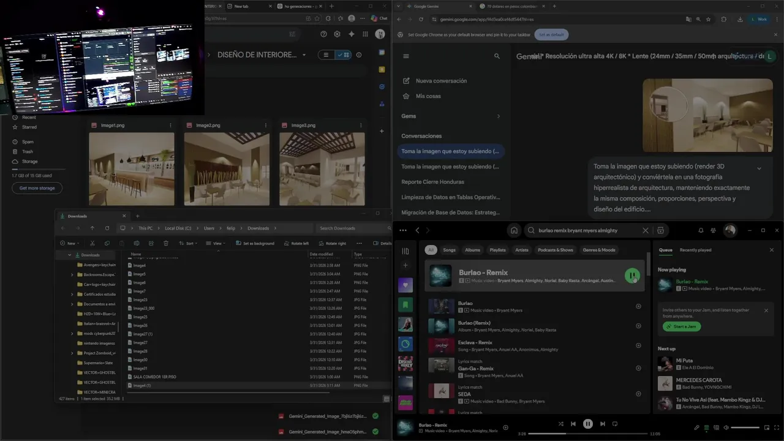Collapse the Downloads tree node
Viewport: 784px width, 441px height.
point(70,255)
